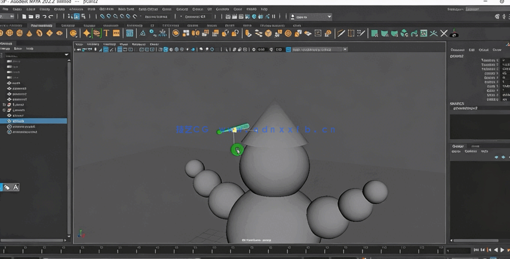
Task: Toggle the blue glossy sphere icon in viewport toolbar
Action: click(x=193, y=49)
